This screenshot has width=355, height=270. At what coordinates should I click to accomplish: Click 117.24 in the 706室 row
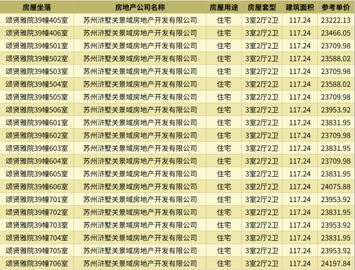300,263
